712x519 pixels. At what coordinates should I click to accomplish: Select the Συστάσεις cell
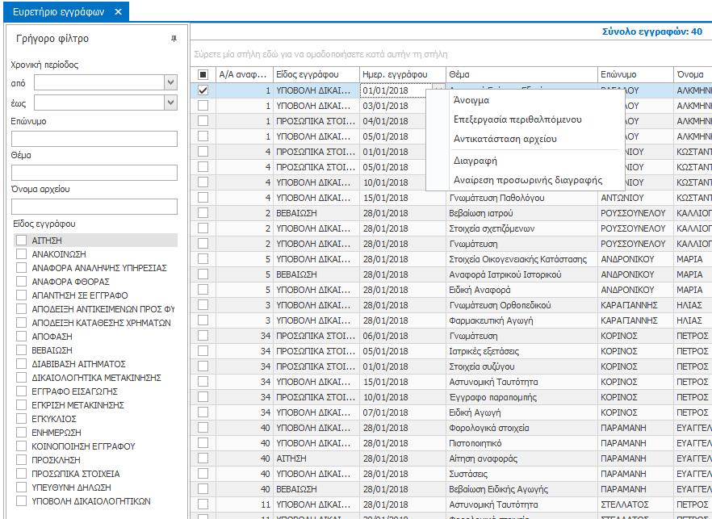[x=521, y=474]
